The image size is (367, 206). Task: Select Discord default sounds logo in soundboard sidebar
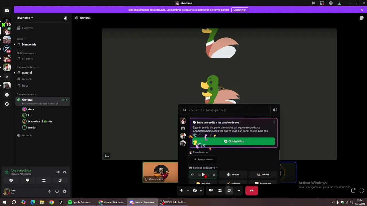[183, 128]
